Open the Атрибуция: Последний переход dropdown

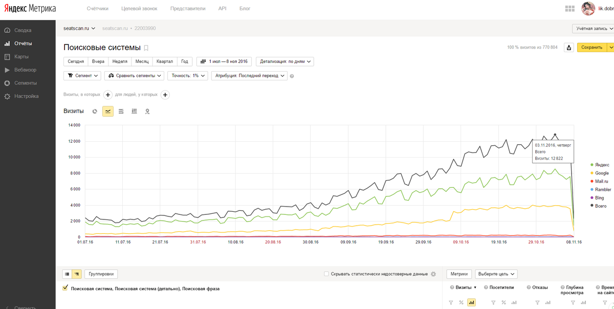click(x=249, y=76)
